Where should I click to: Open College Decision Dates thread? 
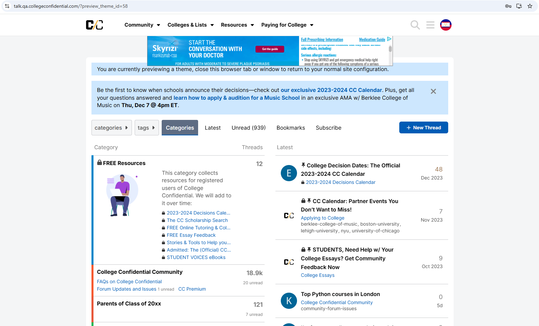click(350, 170)
